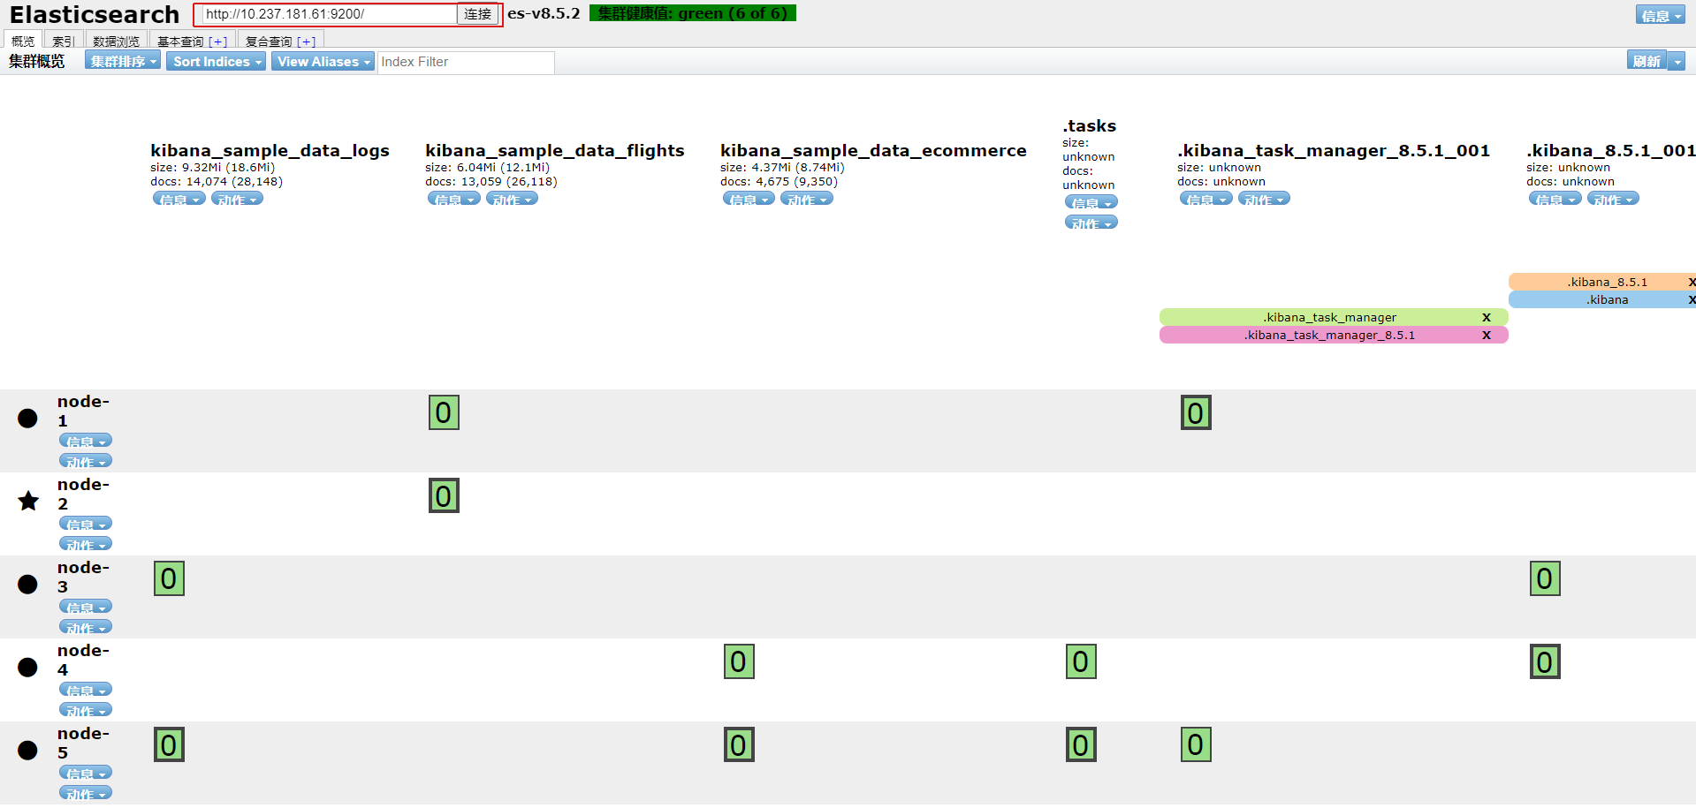1696x808 pixels.
Task: Open 动作 dropdown for .kibana_task_manager_8.5.1_001
Action: [x=1264, y=199]
